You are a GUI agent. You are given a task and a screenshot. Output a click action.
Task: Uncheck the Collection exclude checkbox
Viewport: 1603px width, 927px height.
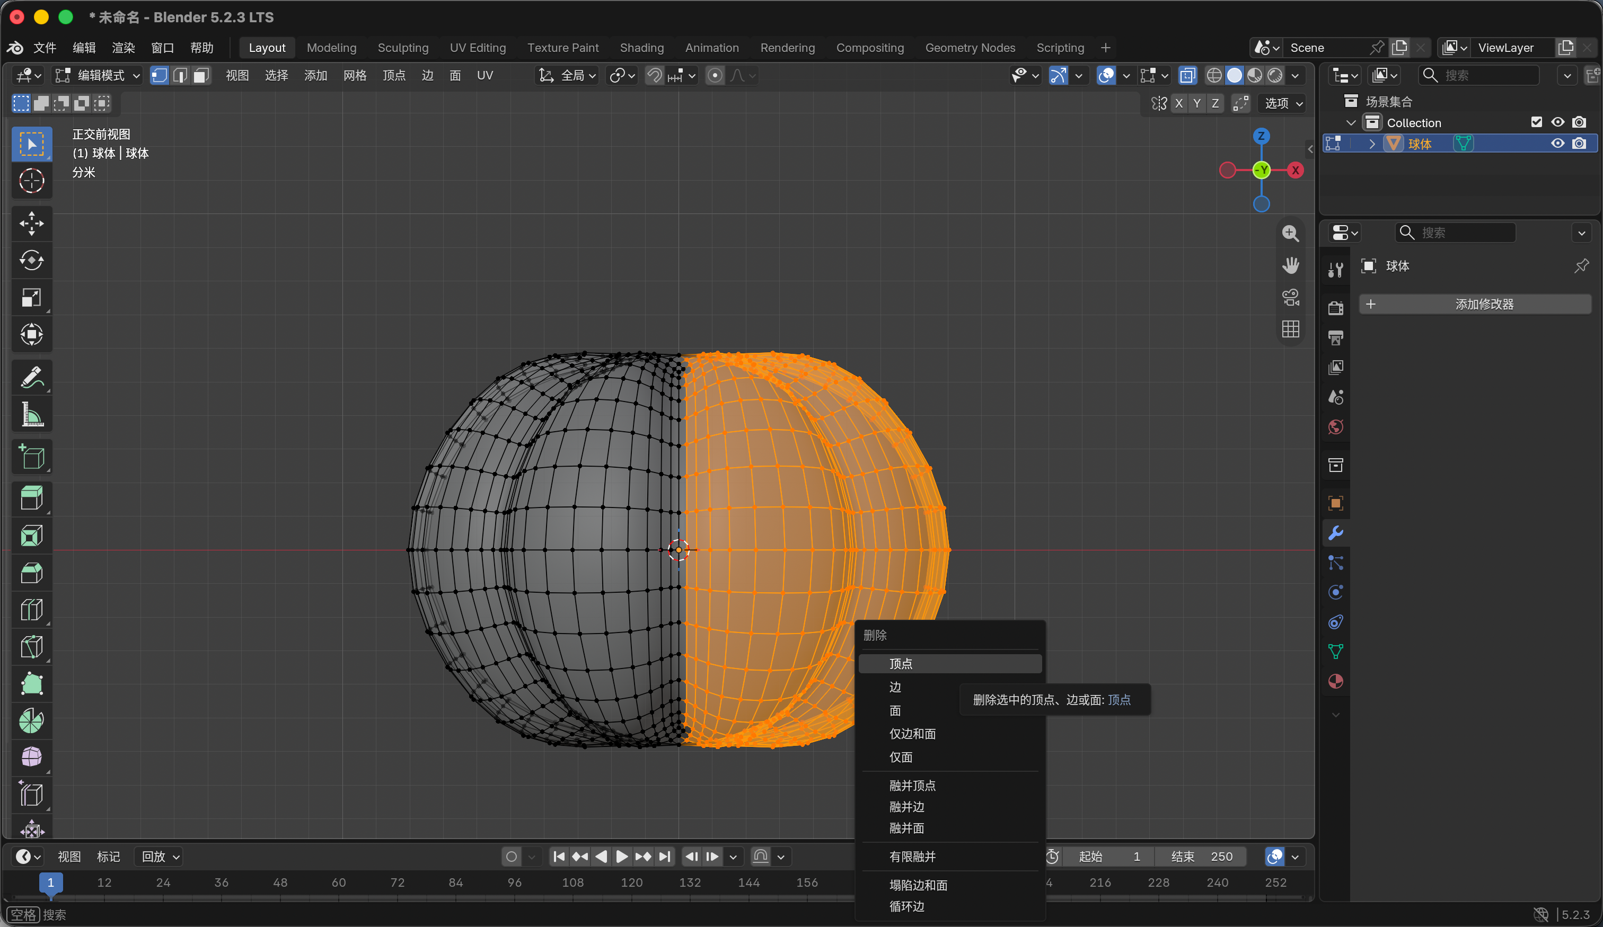click(1536, 122)
